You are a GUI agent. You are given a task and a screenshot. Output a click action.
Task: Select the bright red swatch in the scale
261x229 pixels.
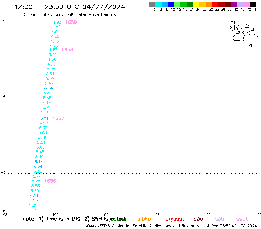(x=215, y=4)
